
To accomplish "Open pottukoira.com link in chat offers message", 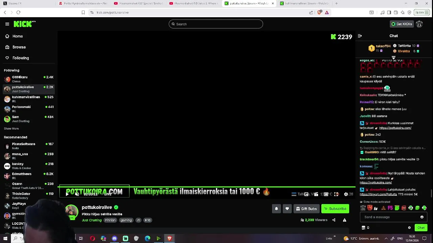I will [x=395, y=128].
